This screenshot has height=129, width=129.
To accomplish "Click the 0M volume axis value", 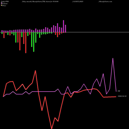I will click(x=119, y=91).
